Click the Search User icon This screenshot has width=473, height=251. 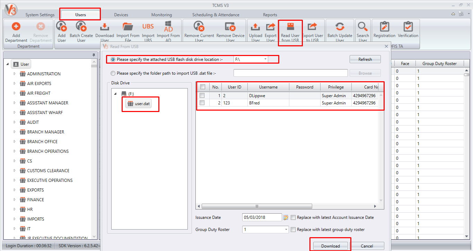tap(363, 27)
